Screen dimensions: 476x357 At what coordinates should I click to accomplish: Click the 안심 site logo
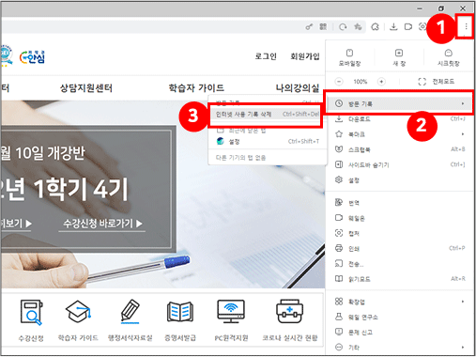pyautogui.click(x=32, y=57)
